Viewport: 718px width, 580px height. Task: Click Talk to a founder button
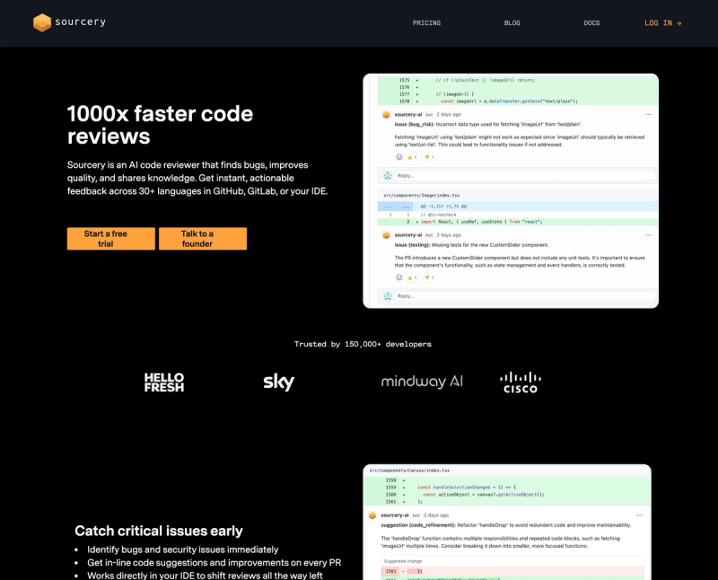click(203, 239)
